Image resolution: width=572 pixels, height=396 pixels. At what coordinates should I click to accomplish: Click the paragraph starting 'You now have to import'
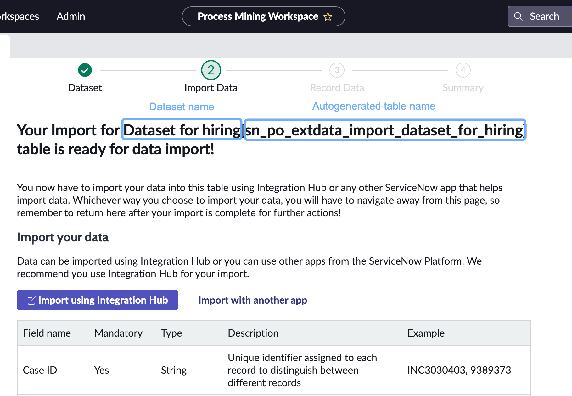click(260, 200)
